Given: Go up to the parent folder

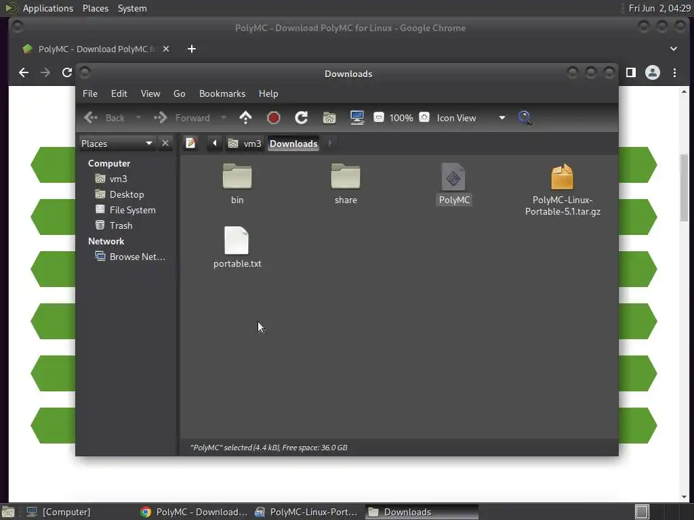Looking at the screenshot, I should [x=245, y=118].
